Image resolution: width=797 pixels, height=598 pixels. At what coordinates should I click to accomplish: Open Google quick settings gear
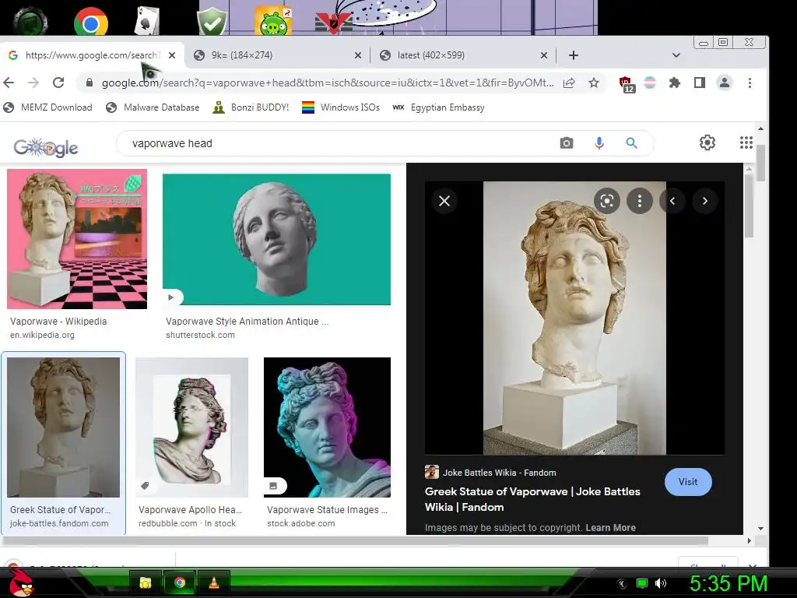tap(707, 143)
